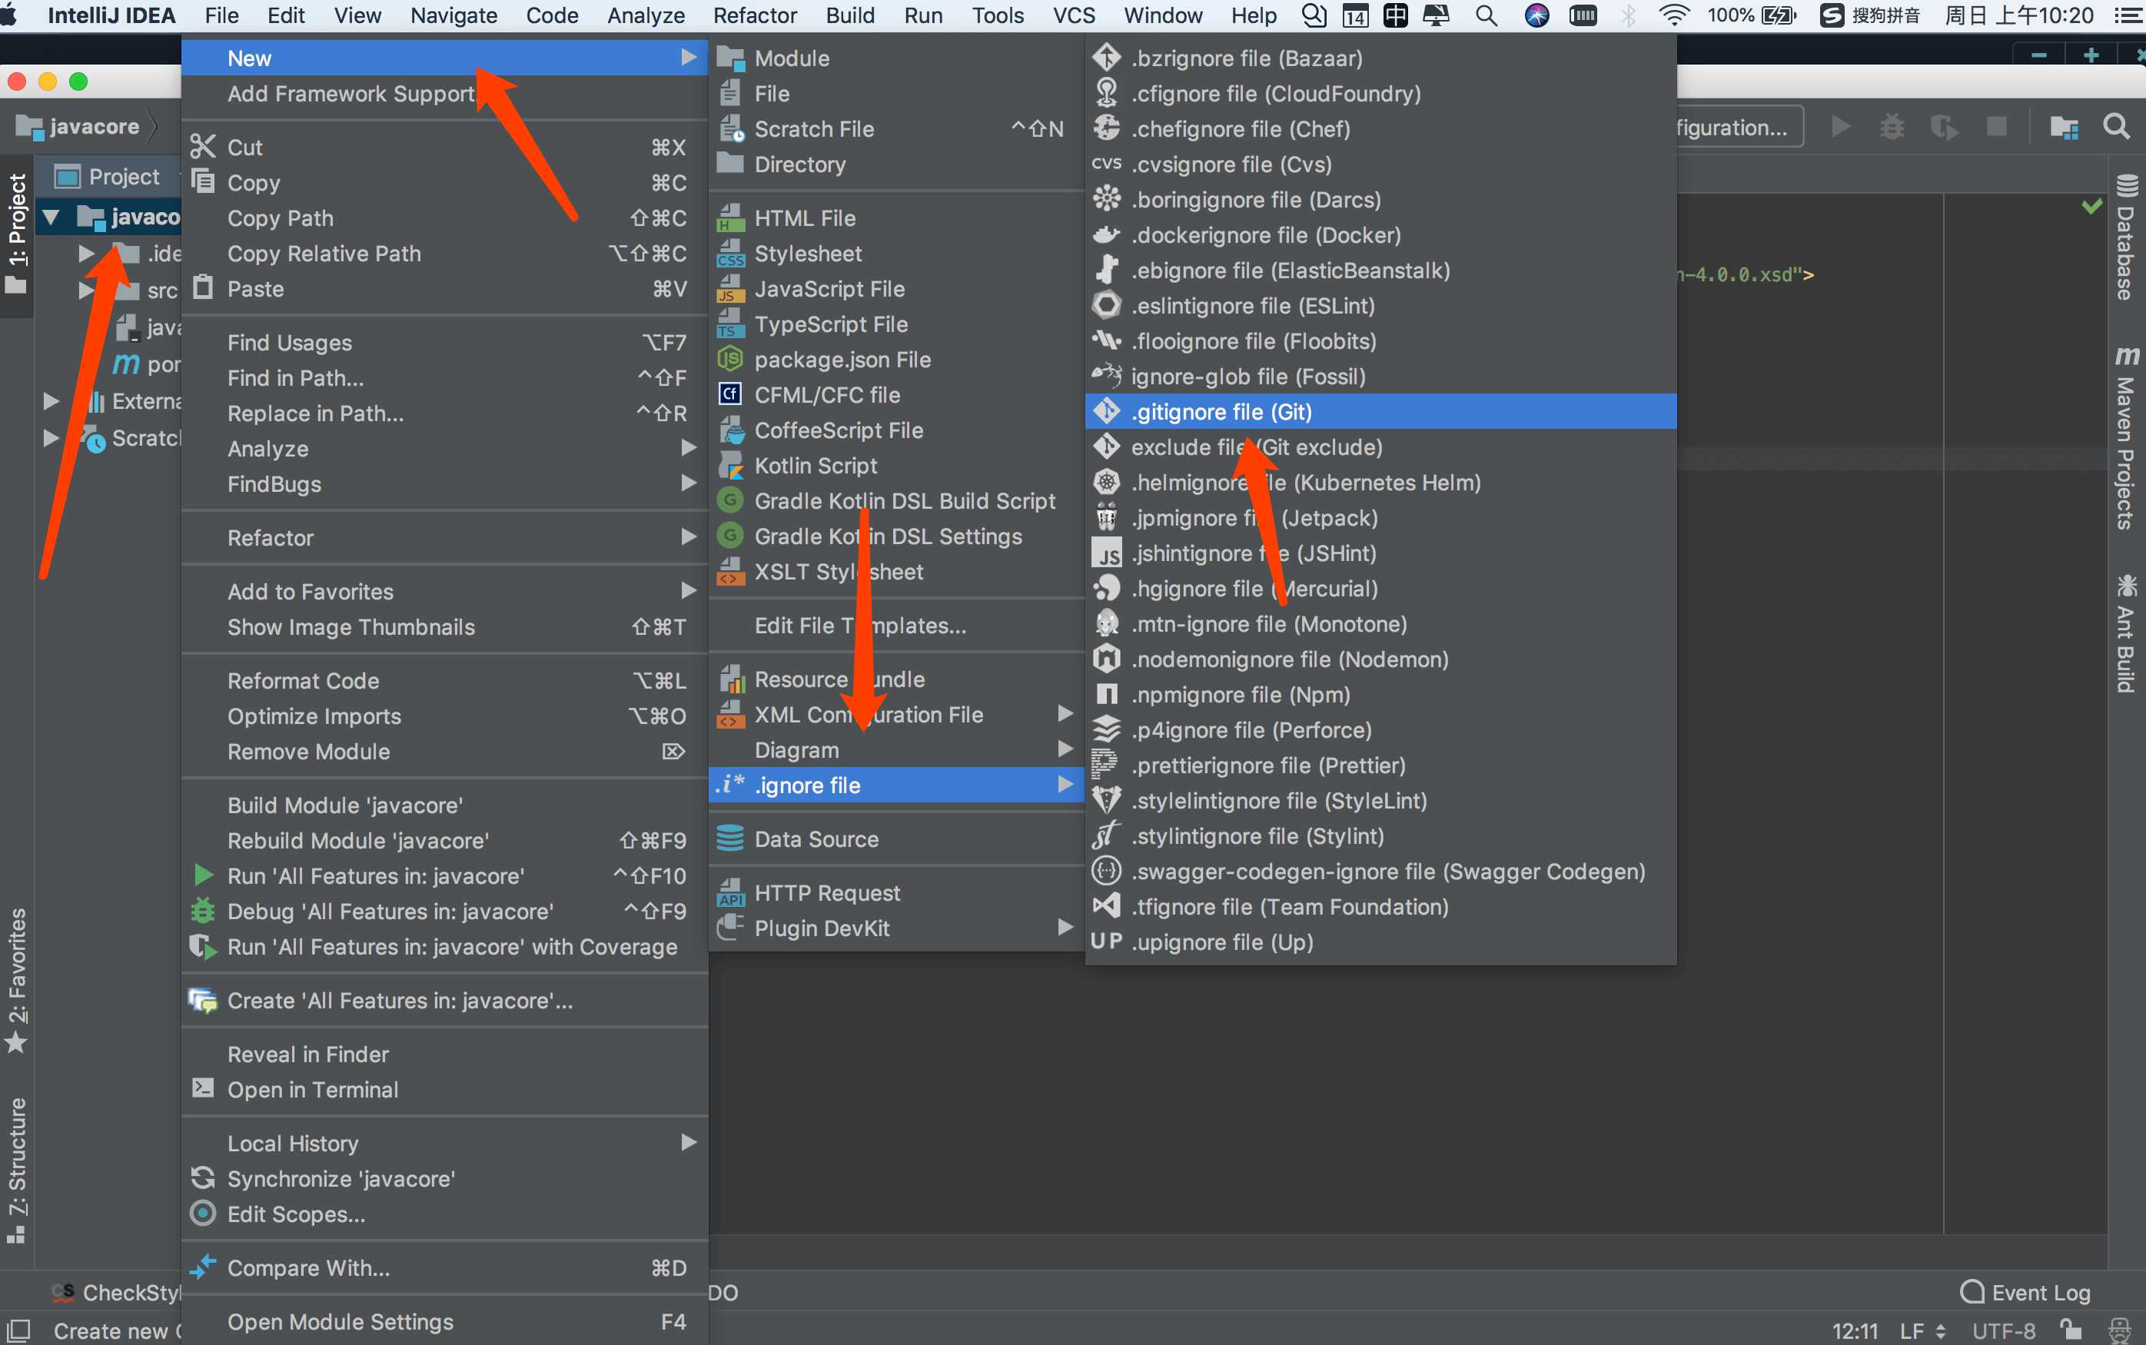Select .gitignore file (Git) entry
This screenshot has height=1345, width=2146.
[x=1380, y=412]
